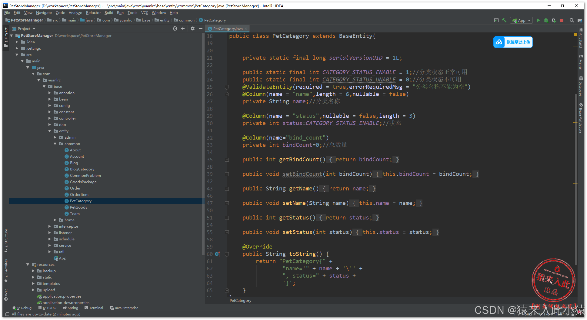The height and width of the screenshot is (320, 587).
Task: Collapse the common package
Action: tap(55, 144)
